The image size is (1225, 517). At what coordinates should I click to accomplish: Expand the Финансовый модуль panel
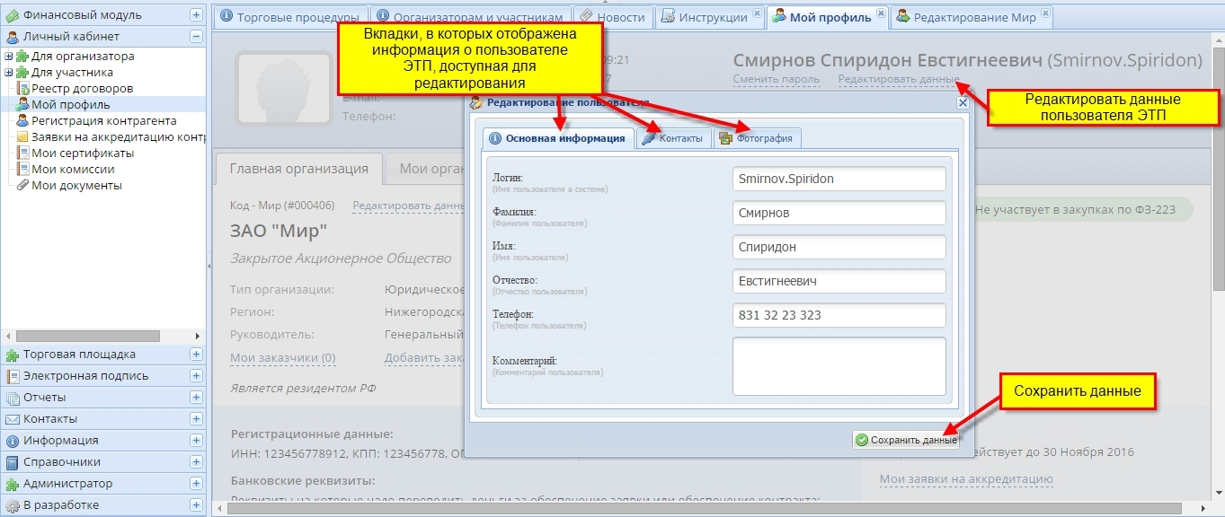[196, 15]
